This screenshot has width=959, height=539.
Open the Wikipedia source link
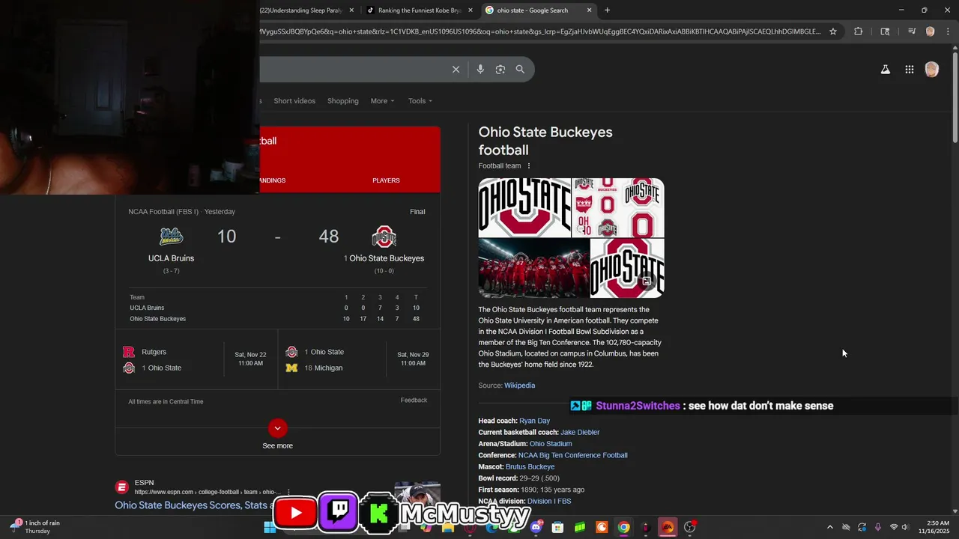pyautogui.click(x=519, y=386)
